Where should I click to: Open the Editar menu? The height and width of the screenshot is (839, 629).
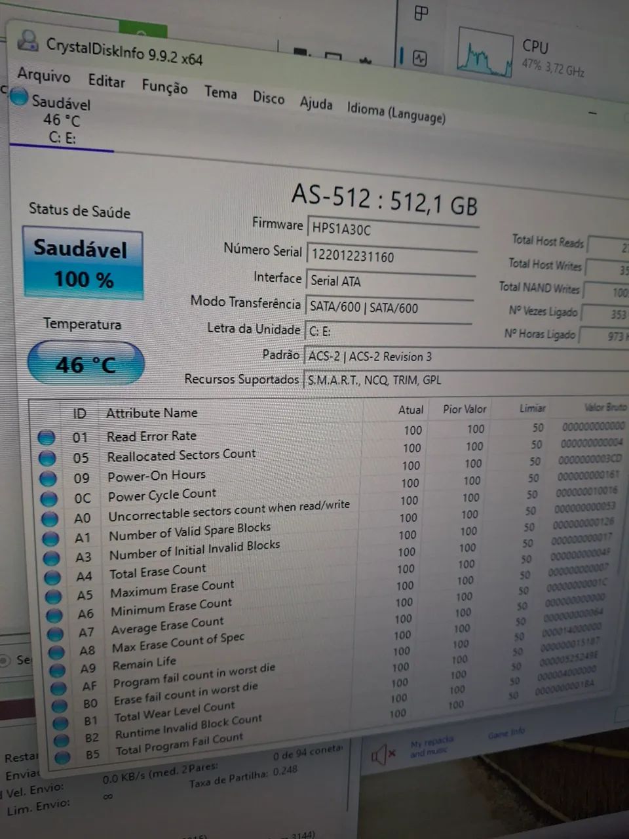[106, 81]
